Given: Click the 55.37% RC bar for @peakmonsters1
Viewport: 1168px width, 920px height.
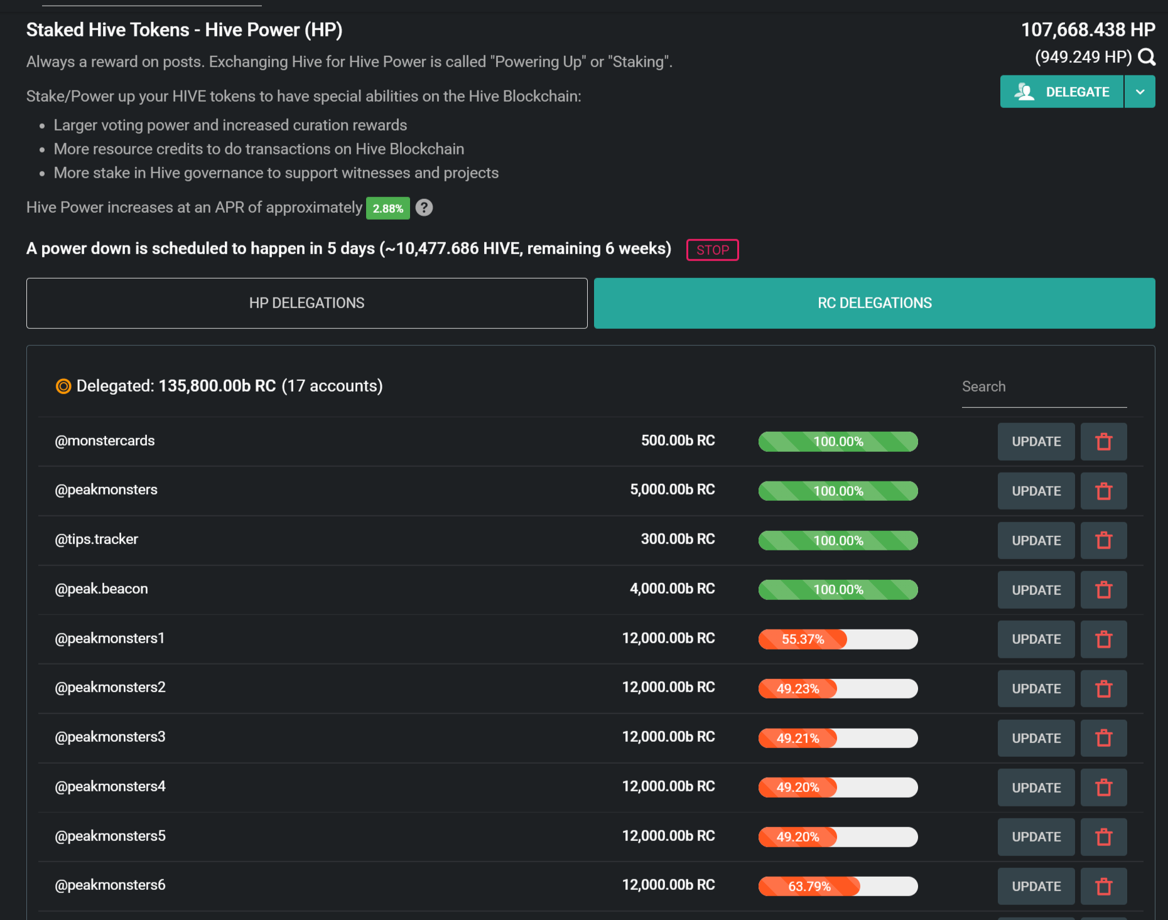Looking at the screenshot, I should point(838,639).
